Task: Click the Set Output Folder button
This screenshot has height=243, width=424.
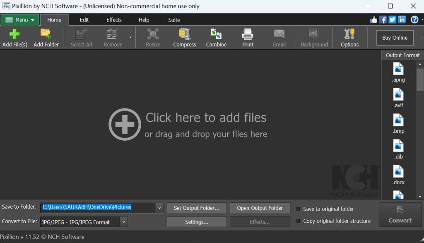Action: [x=197, y=208]
